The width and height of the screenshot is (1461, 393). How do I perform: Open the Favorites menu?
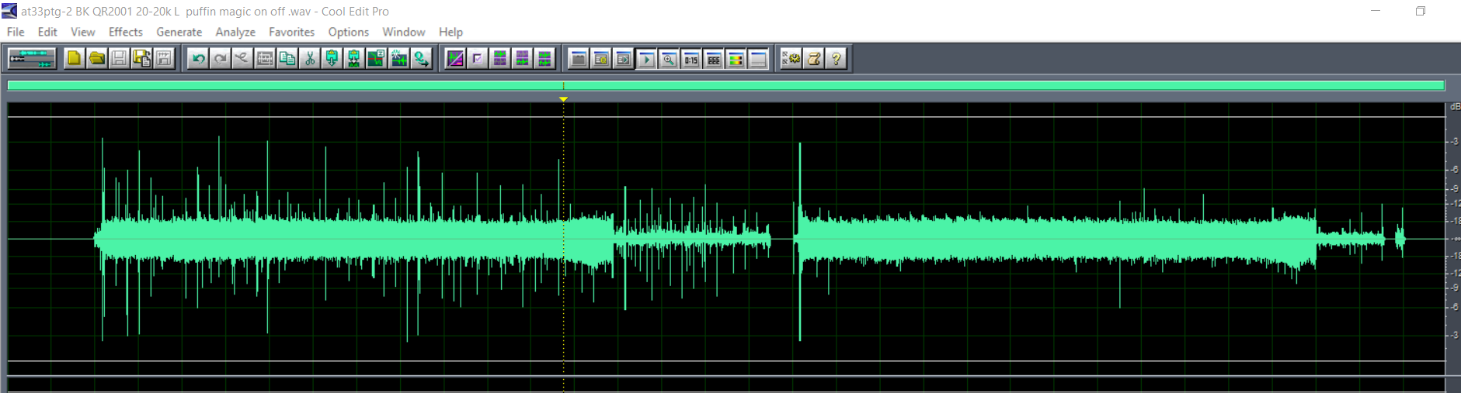(291, 32)
